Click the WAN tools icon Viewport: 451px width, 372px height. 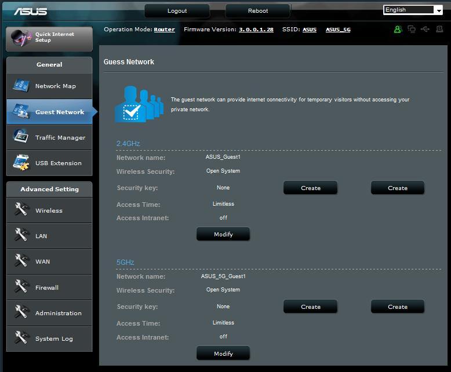21,260
